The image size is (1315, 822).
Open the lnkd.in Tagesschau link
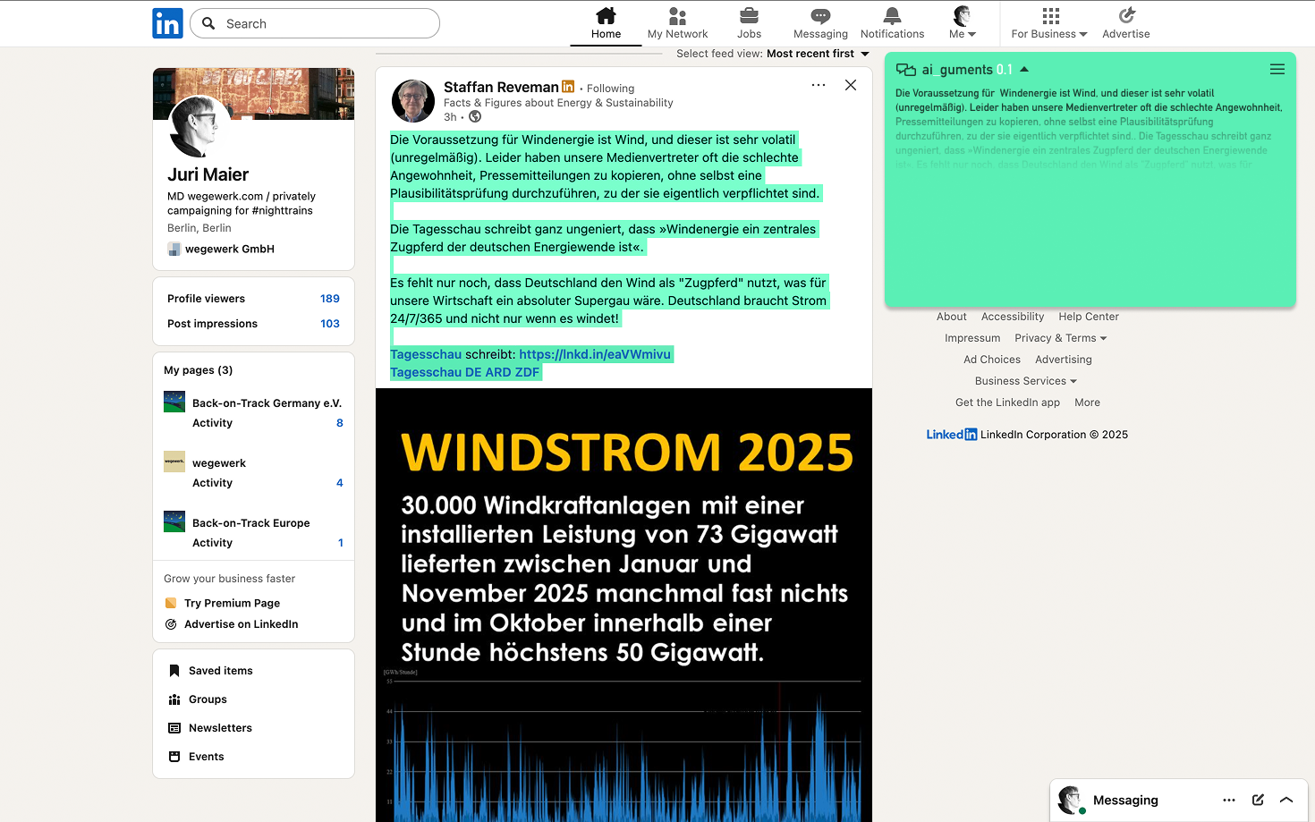point(595,354)
